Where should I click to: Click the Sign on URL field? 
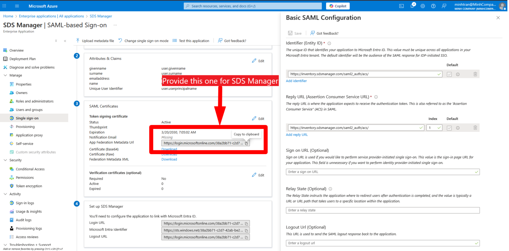(x=383, y=172)
